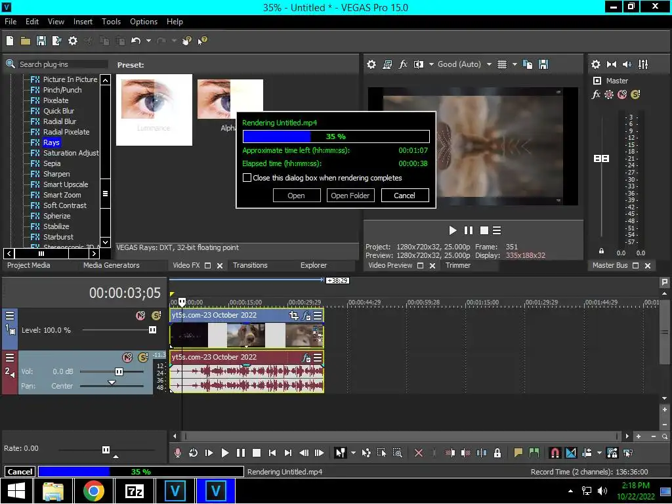Click the Render As toolbar icon
Viewport: 672px width, 504px height.
click(56, 41)
